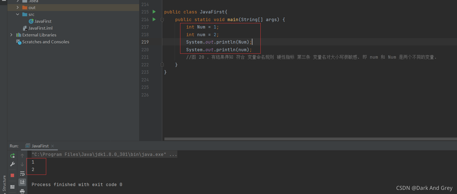Switch to JavaFirst run tab
The width and height of the screenshot is (457, 194).
coord(40,146)
